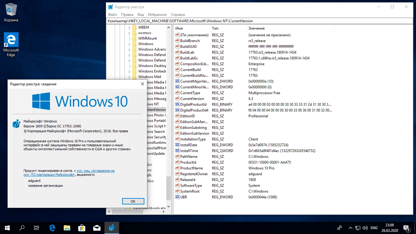Open the Справка menu
Screen dimensions: 416x234
pos(178,15)
